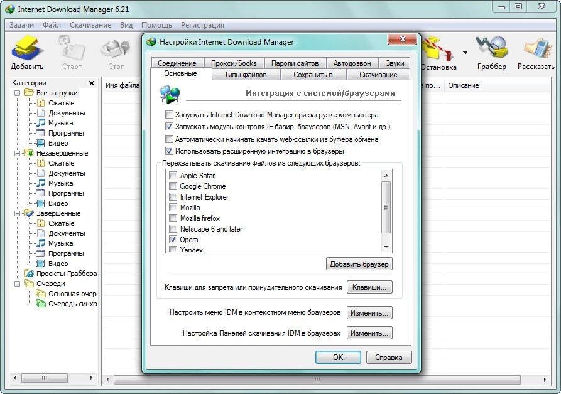Toggle IE-based browsers control module checkbox

tap(169, 127)
